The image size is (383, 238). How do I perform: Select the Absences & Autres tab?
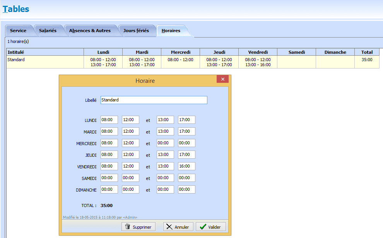click(90, 31)
